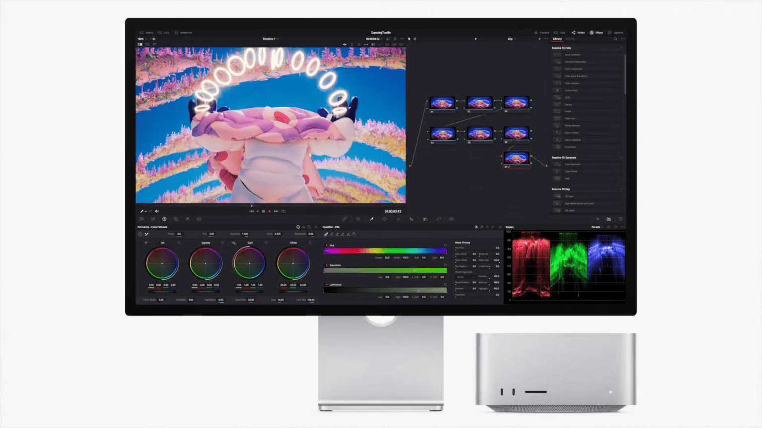Open the Parade scope type dropdown
The width and height of the screenshot is (762, 428).
pos(597,227)
